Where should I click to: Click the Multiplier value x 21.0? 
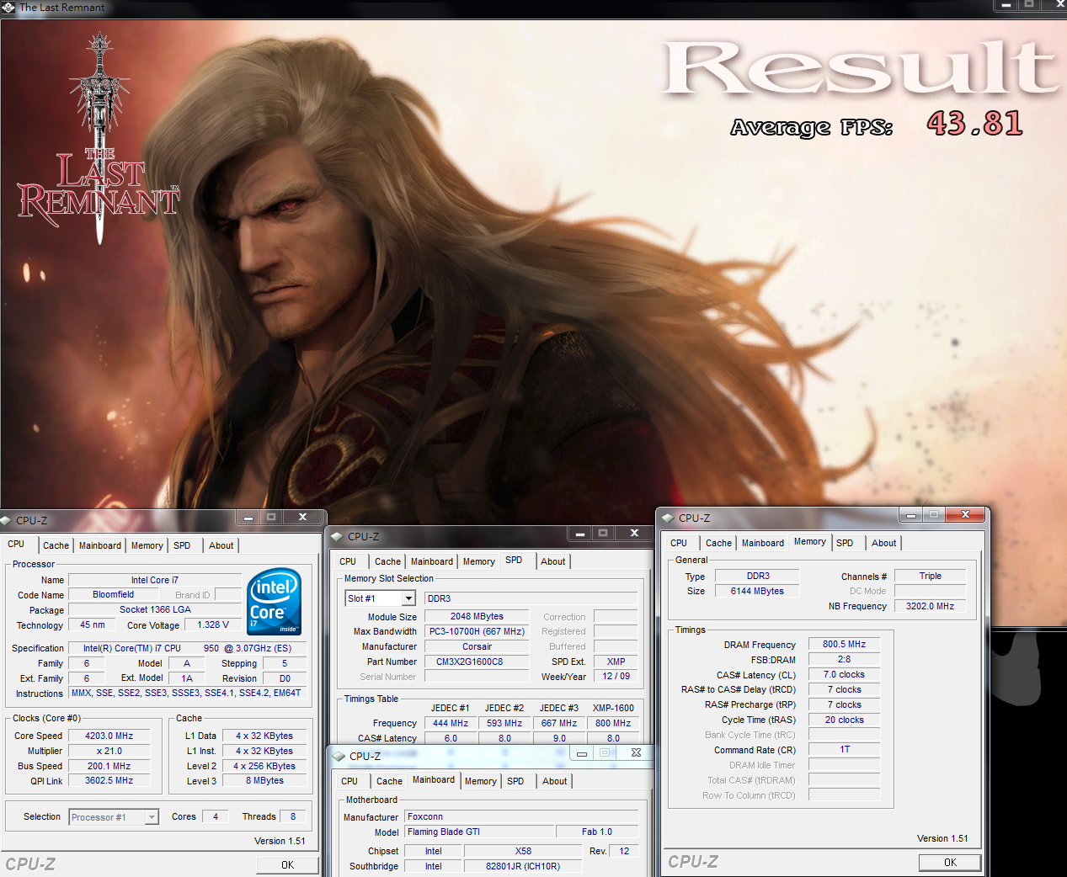coord(109,751)
